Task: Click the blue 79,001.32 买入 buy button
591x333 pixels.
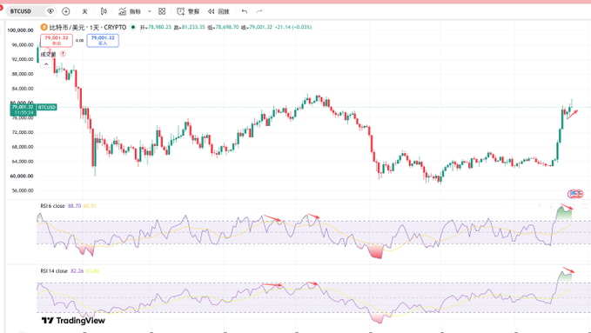Action: point(103,40)
